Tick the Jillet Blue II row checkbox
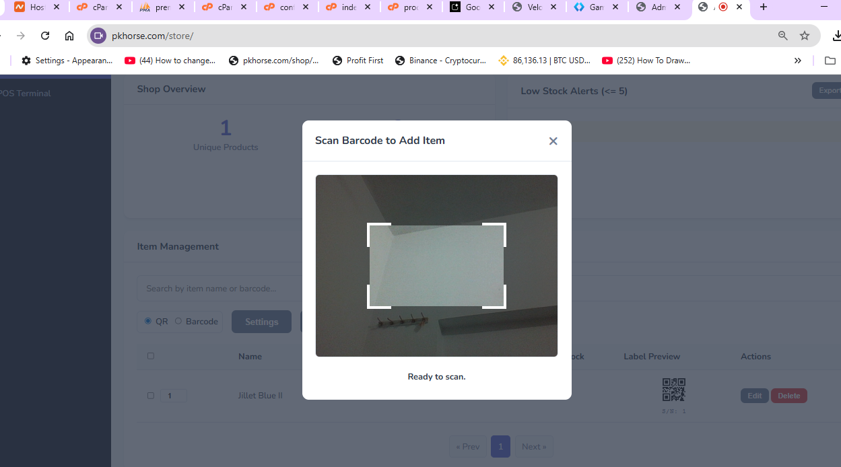This screenshot has height=467, width=841. [x=151, y=396]
